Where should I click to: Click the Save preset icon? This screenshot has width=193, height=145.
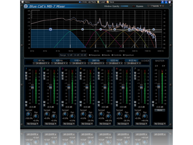click(107, 2)
